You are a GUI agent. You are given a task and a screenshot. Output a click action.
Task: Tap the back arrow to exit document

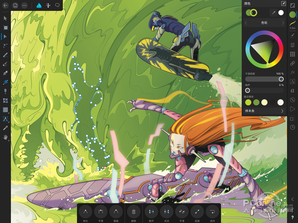click(5, 5)
